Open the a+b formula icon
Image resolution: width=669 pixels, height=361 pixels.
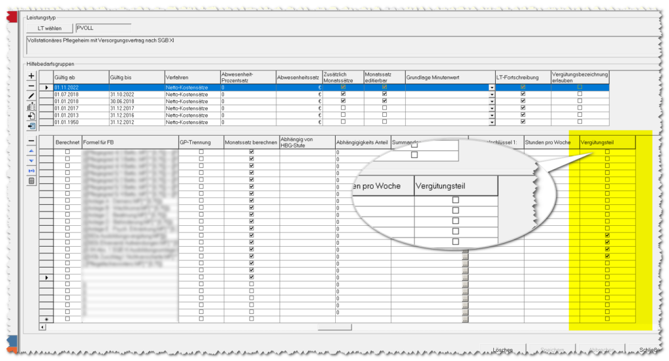(x=31, y=171)
